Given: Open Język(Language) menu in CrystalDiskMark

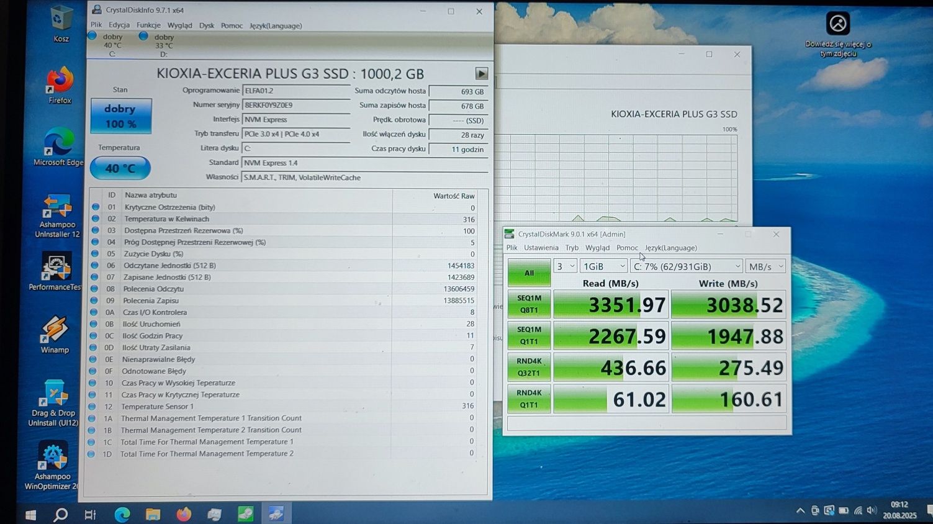Looking at the screenshot, I should 671,248.
